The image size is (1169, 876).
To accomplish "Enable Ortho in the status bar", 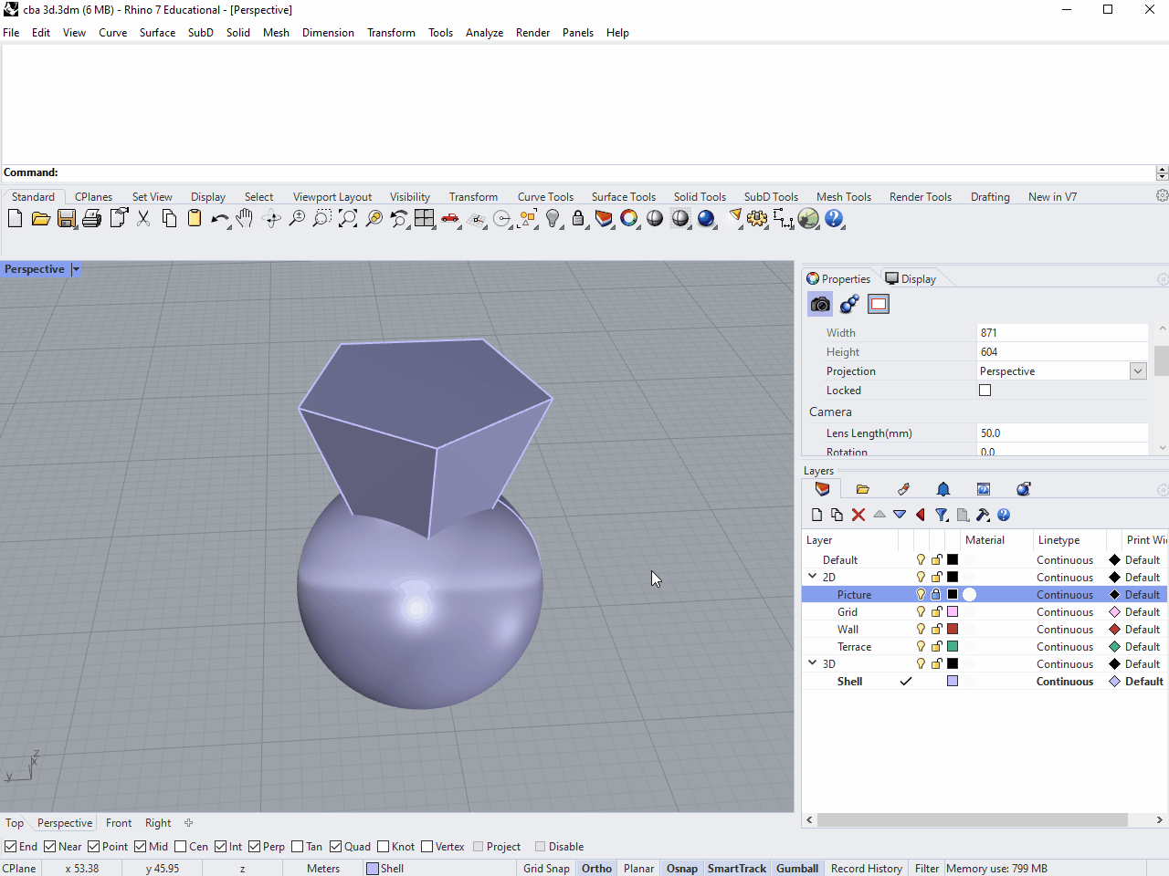I will click(x=596, y=868).
